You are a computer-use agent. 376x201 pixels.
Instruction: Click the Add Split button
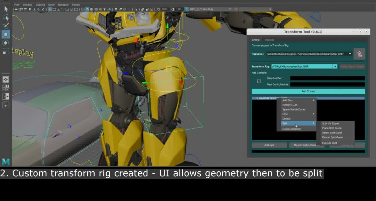[x=269, y=145]
